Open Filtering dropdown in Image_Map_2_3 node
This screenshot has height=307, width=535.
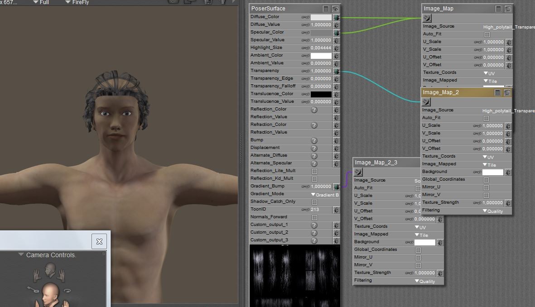(x=425, y=281)
